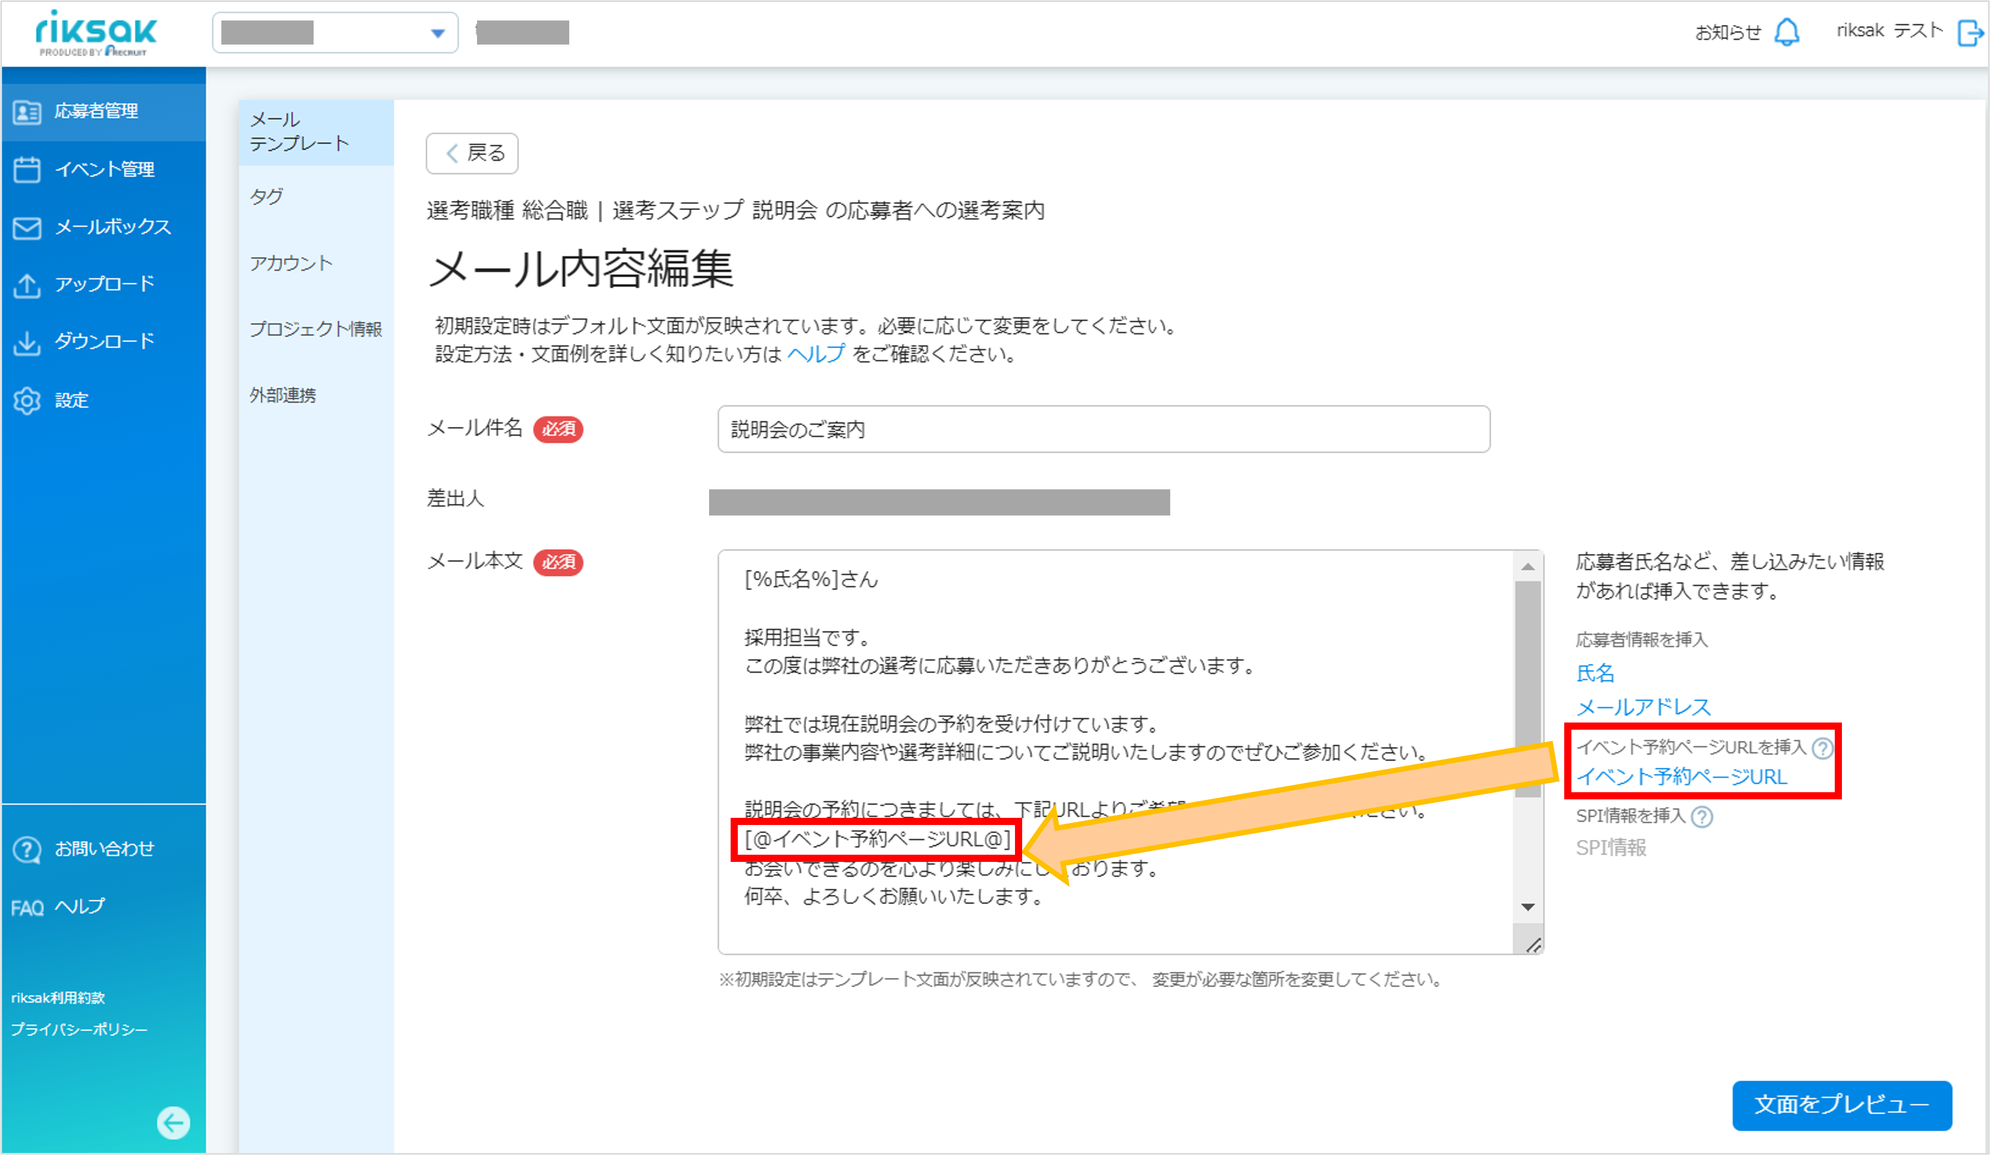Insert メールアドレス placeholder link
The width and height of the screenshot is (1990, 1155).
coord(1643,707)
